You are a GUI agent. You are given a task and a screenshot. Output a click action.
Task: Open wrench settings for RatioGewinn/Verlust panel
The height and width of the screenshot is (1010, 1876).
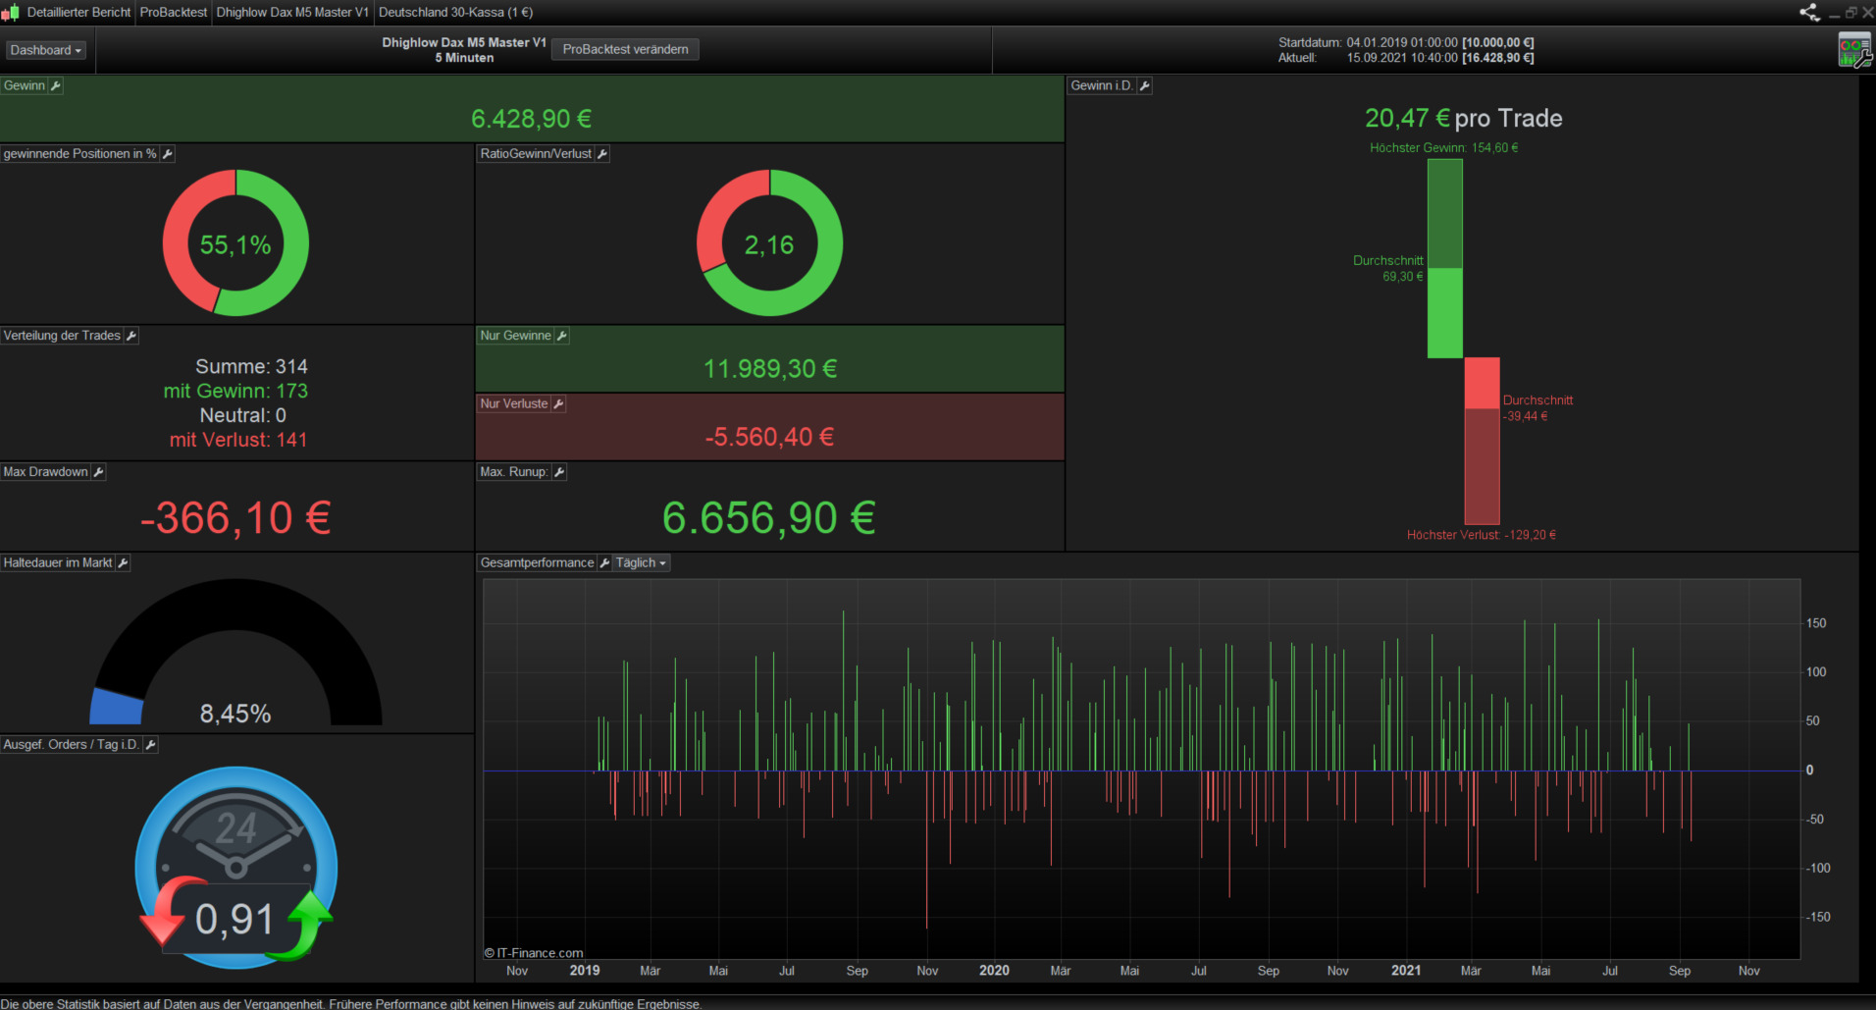coord(602,154)
